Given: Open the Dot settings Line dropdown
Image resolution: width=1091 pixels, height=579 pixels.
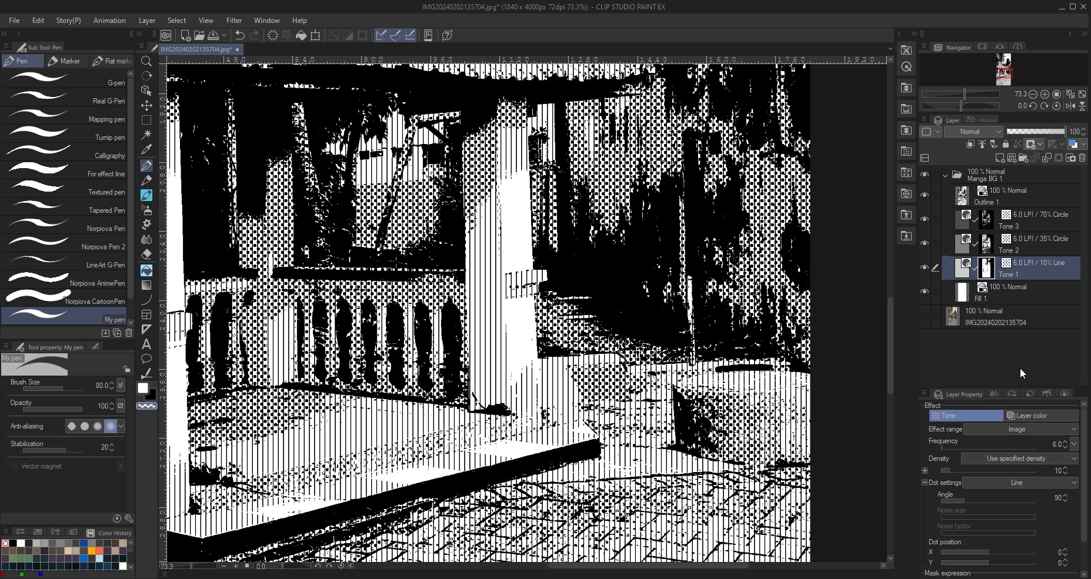Looking at the screenshot, I should 1022,483.
